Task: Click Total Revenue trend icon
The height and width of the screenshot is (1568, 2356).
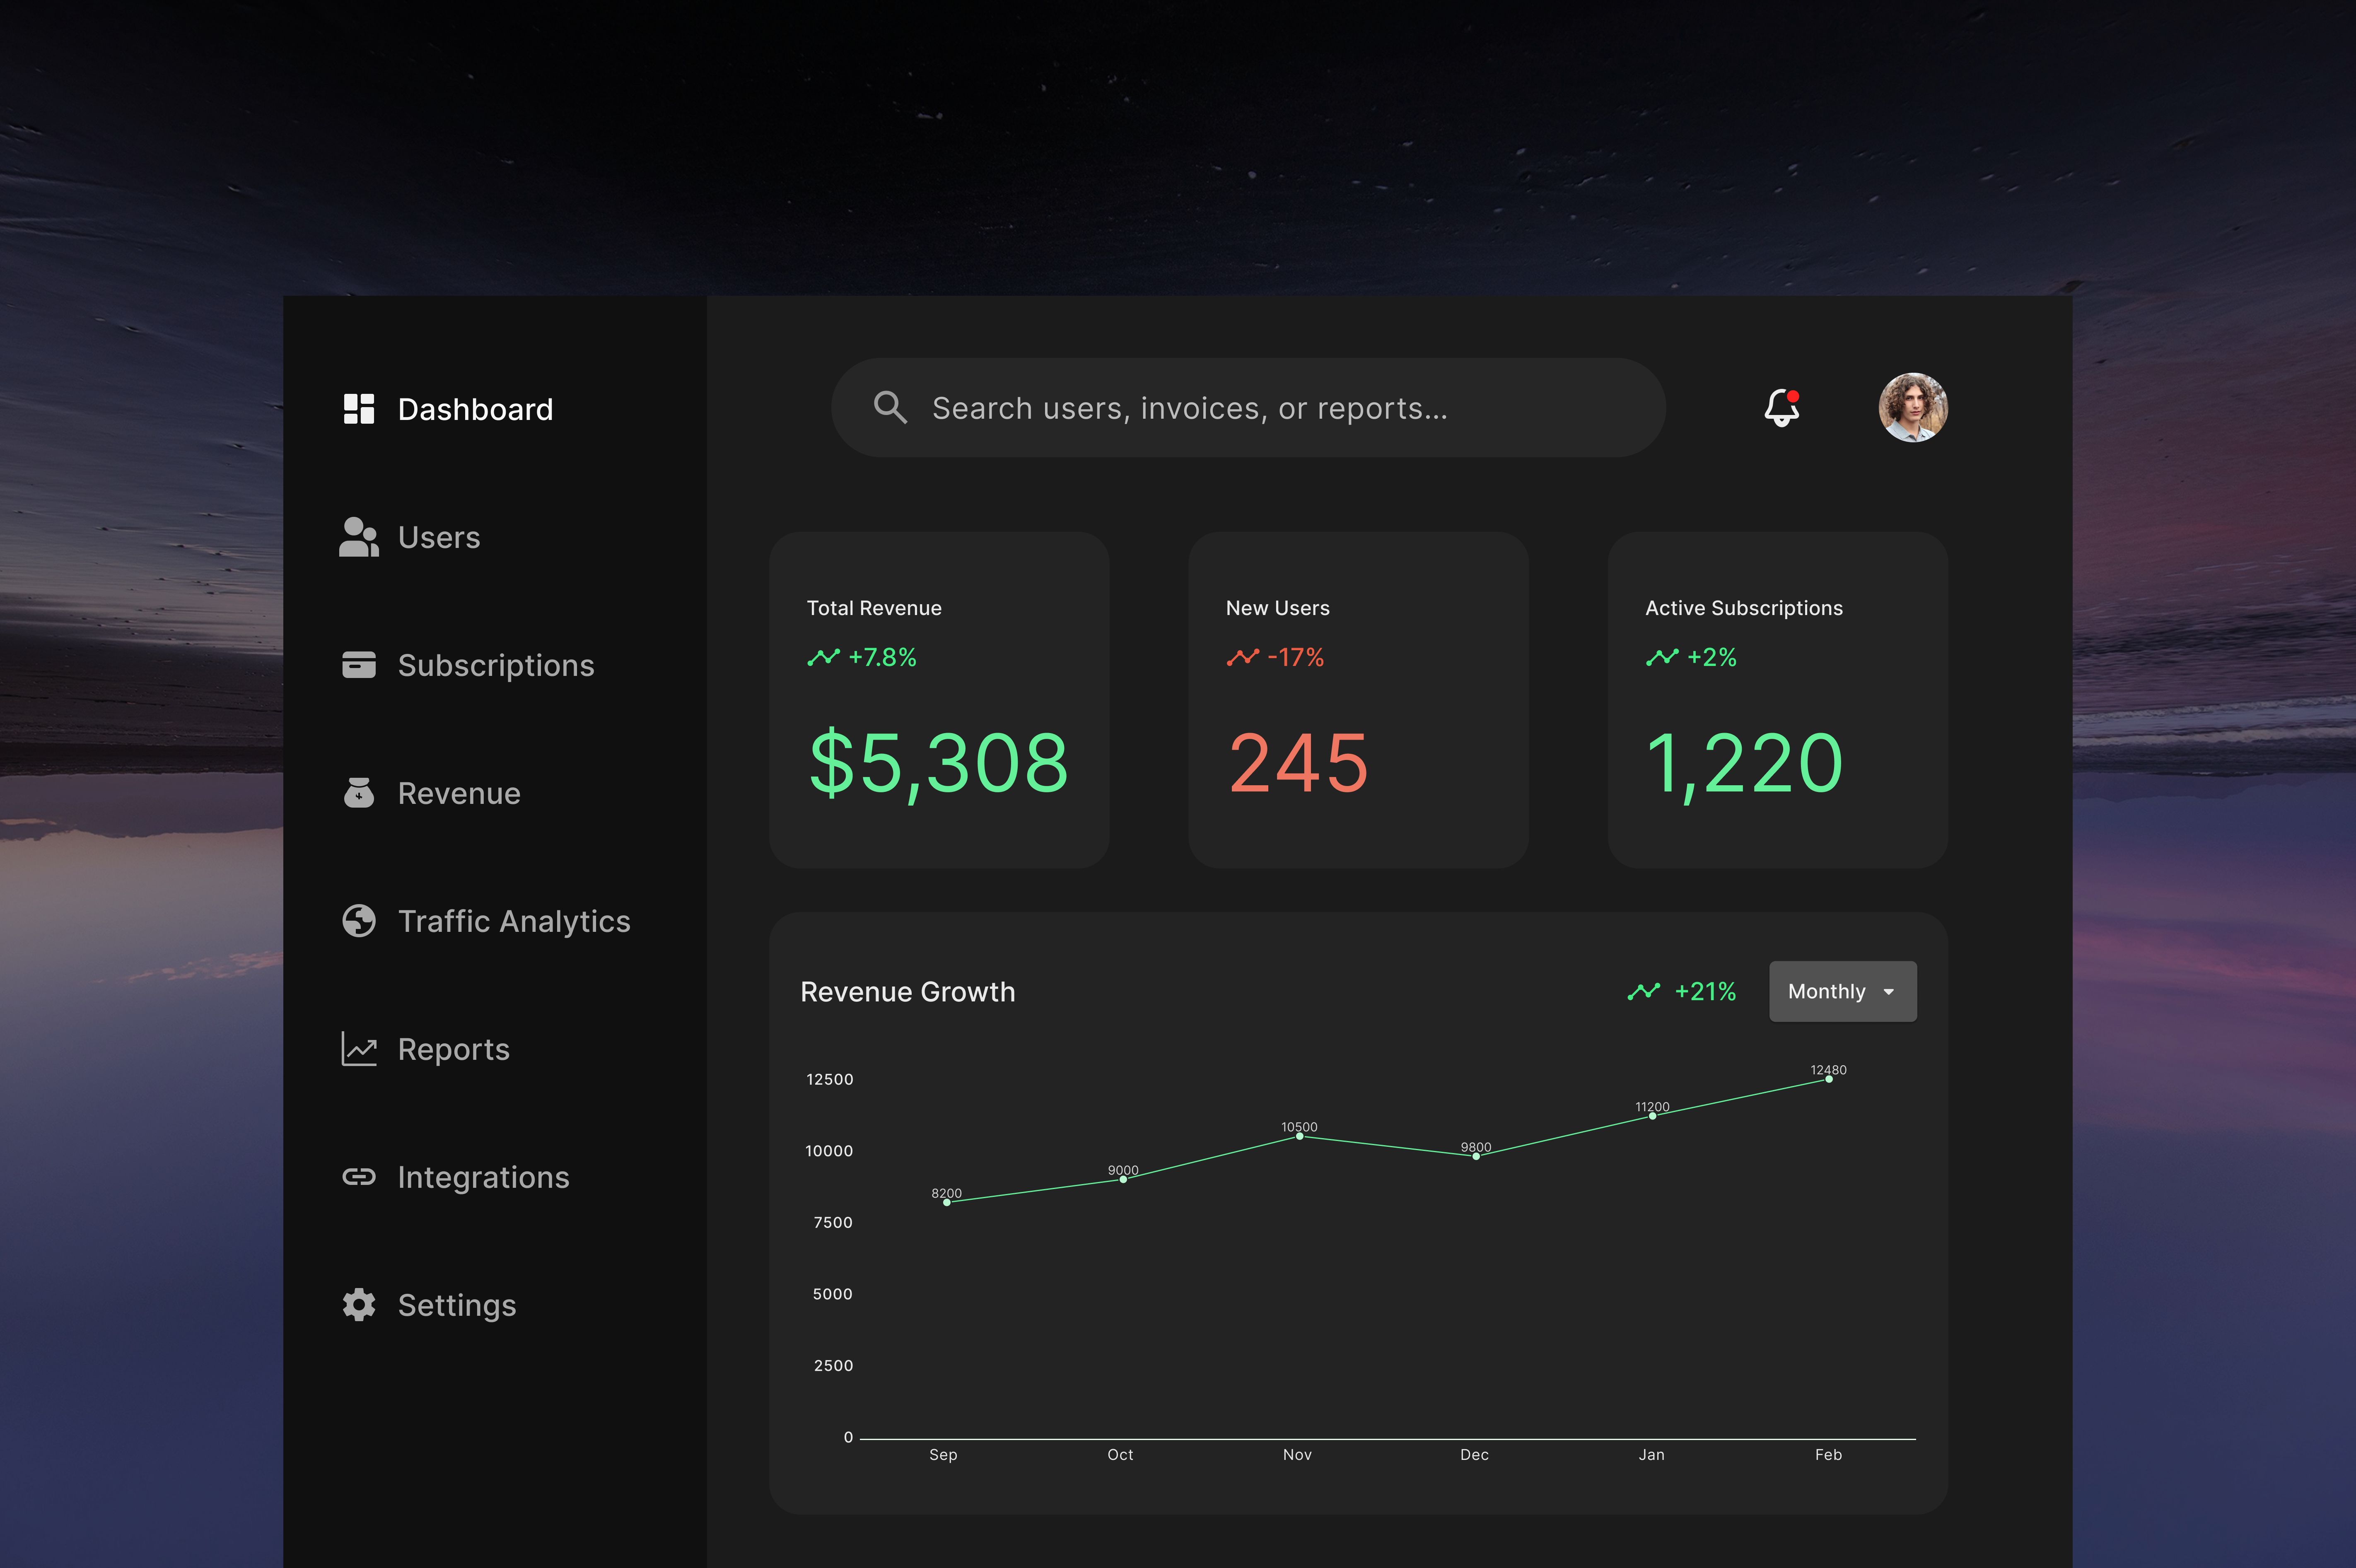Action: coord(823,657)
